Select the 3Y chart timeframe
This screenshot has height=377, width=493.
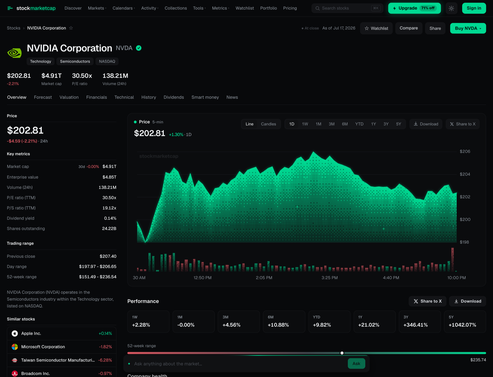click(386, 124)
